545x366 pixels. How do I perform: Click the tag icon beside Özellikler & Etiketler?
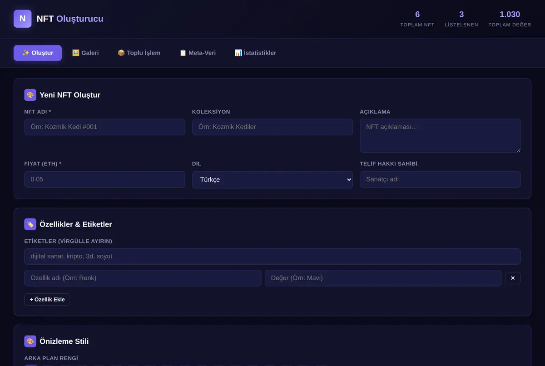(30, 224)
